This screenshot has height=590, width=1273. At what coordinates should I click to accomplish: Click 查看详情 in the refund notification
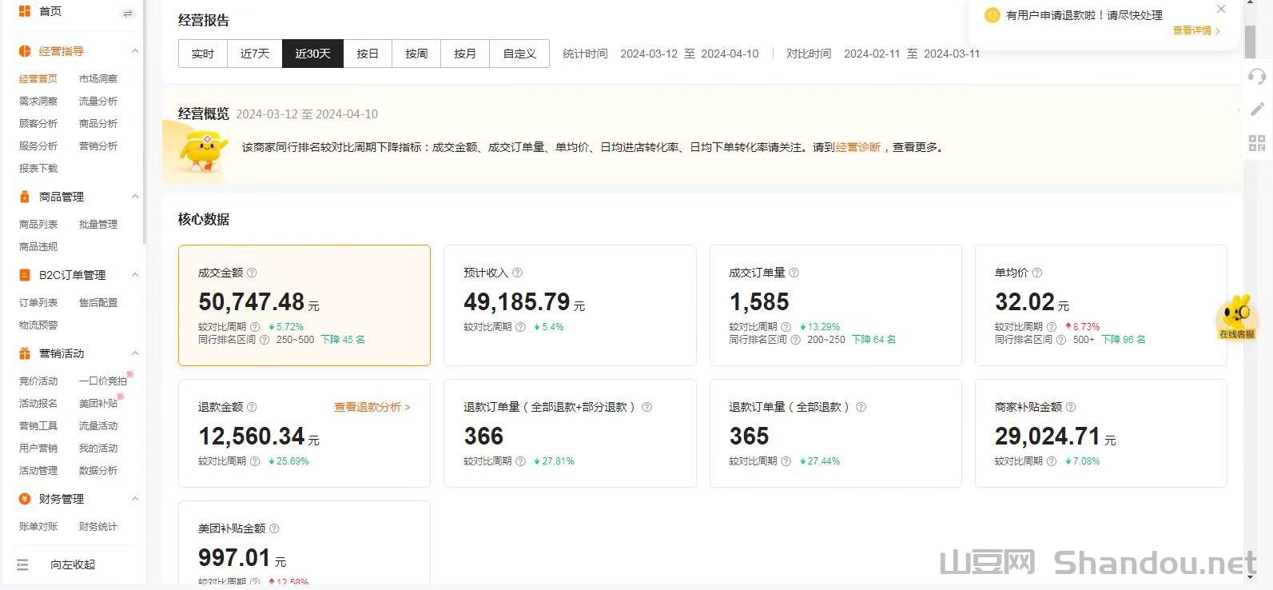tap(1195, 30)
